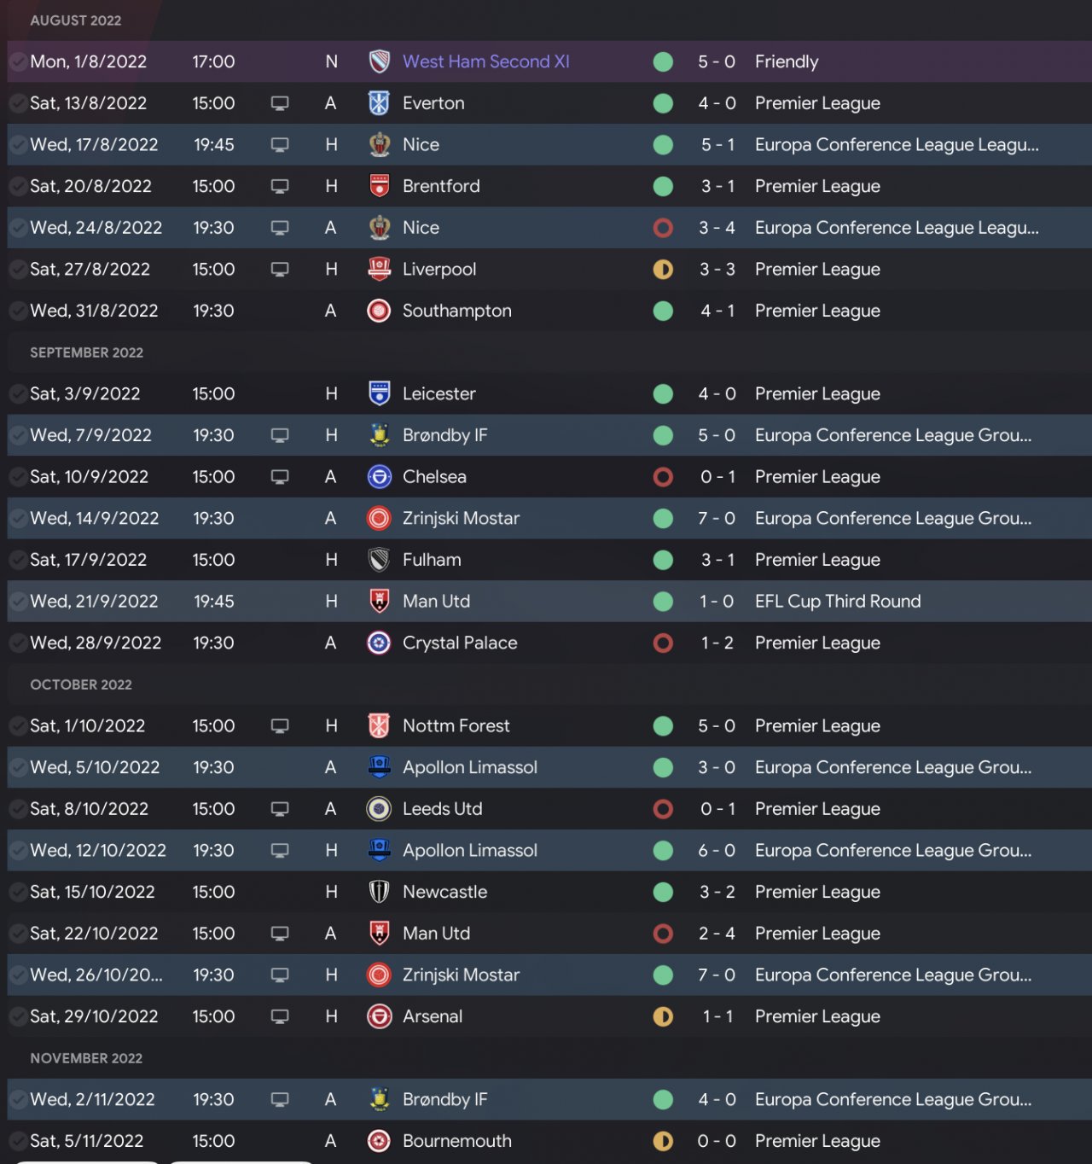Click the 0 - 0 score against Bournemouth
Image resolution: width=1092 pixels, height=1164 pixels.
(x=716, y=1141)
